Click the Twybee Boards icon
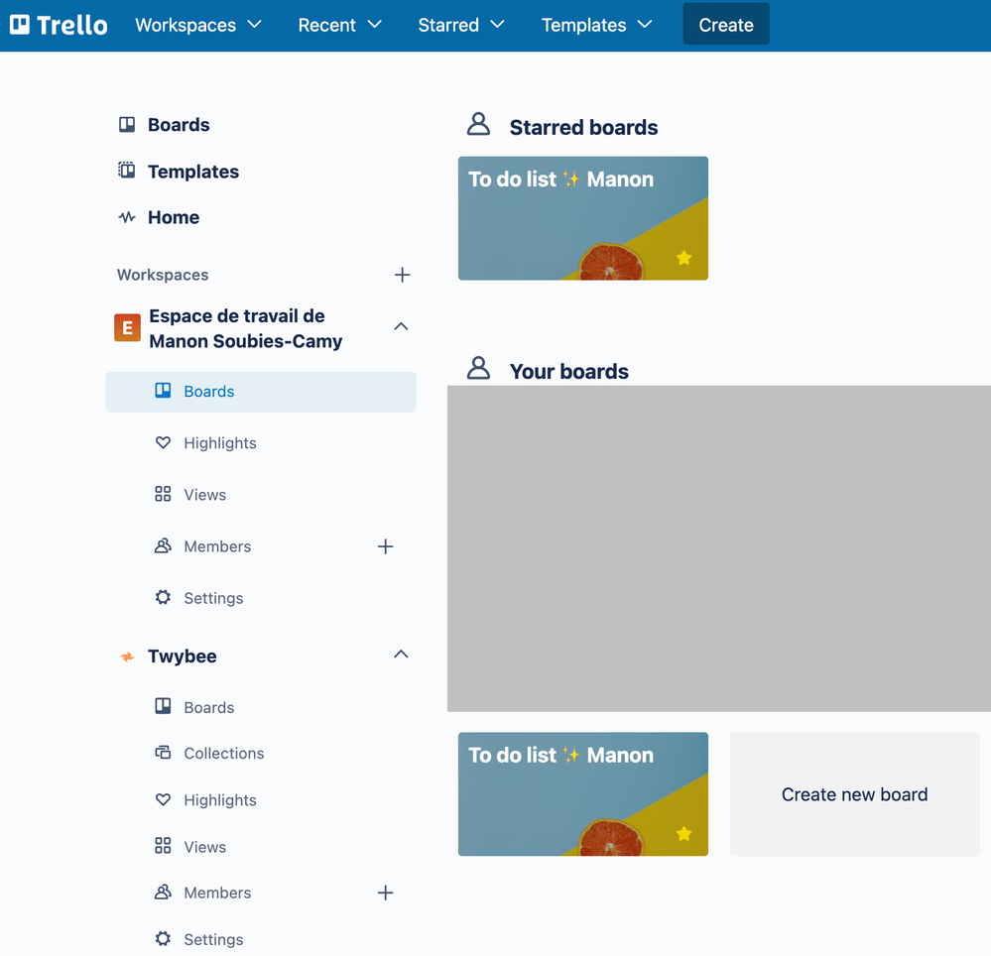Image resolution: width=991 pixels, height=956 pixels. coord(163,706)
